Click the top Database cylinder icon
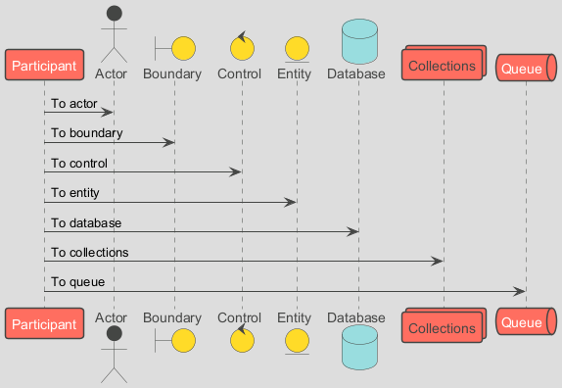This screenshot has width=562, height=388. pyautogui.click(x=359, y=41)
